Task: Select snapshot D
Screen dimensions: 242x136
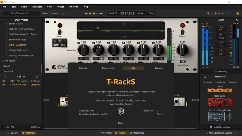Action: tap(227, 13)
